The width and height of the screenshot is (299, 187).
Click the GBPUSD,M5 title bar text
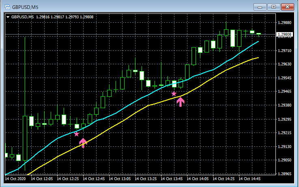[25, 7]
